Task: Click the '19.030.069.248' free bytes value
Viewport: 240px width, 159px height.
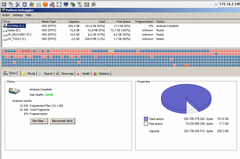Action: (x=195, y=124)
